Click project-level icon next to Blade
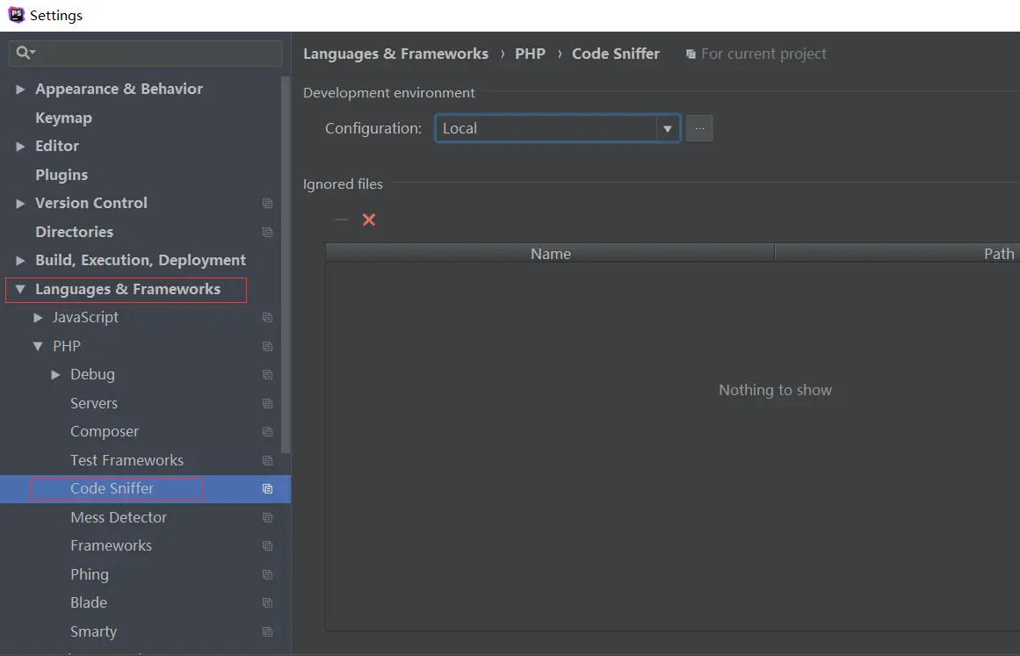The width and height of the screenshot is (1020, 656). click(267, 602)
